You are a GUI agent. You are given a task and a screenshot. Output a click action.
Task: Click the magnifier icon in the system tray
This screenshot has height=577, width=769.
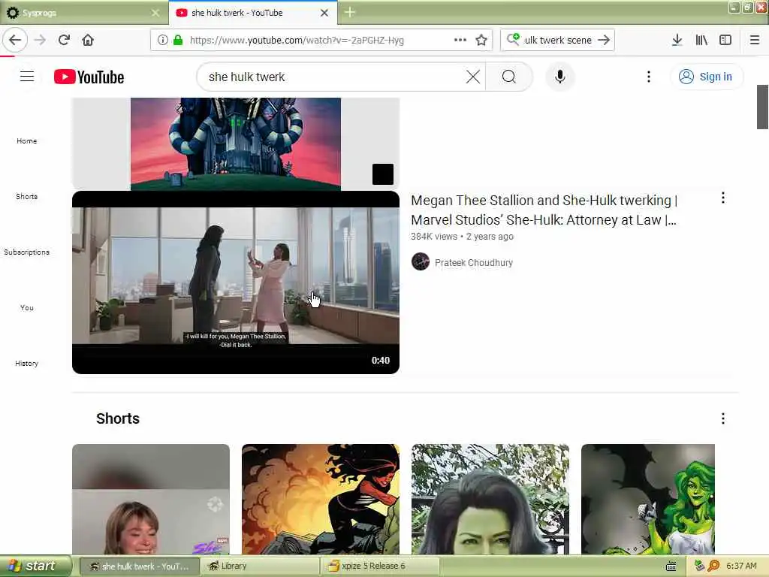[713, 566]
